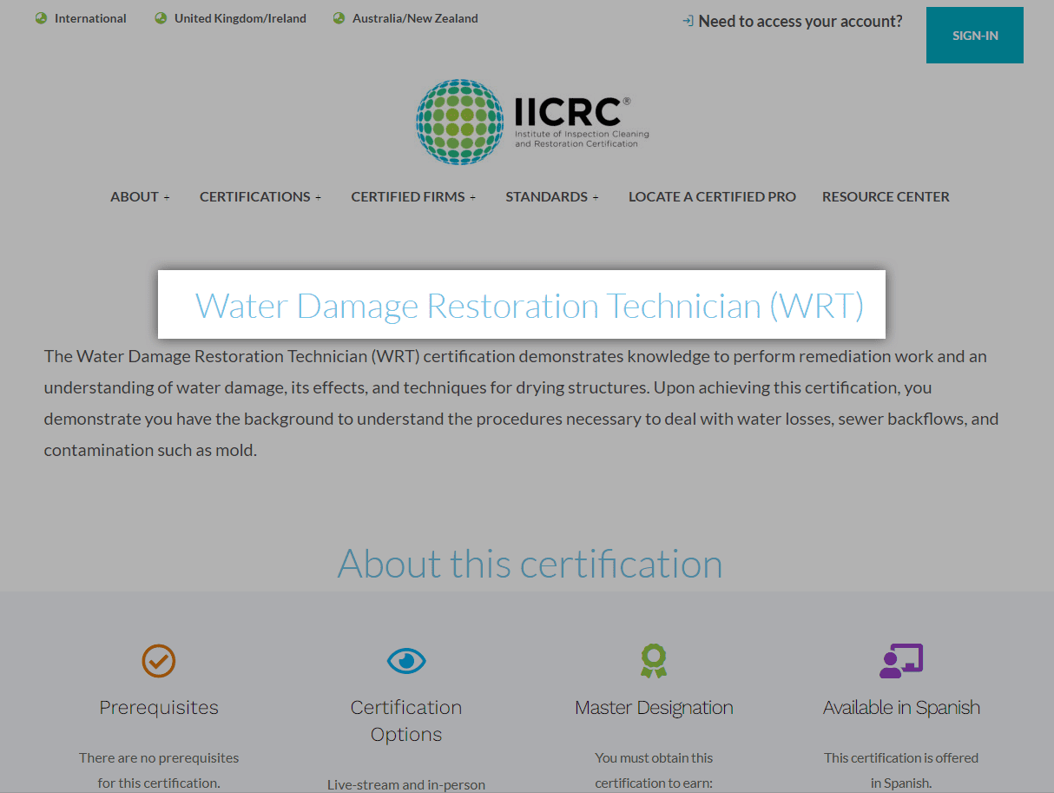Screen dimensions: 1054x793
Task: Open the RESOURCE CENTER menu item
Action: pyautogui.click(x=886, y=197)
